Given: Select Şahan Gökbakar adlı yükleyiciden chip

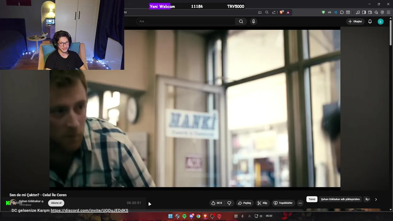Looking at the screenshot, I should [340, 199].
